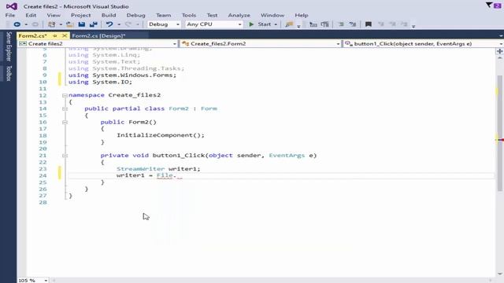This screenshot has height=283, width=504.
Task: Open the Server Explorer side panel
Action: [x=9, y=46]
